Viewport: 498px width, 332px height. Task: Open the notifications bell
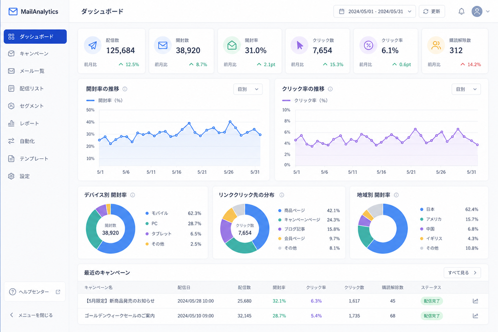point(461,11)
